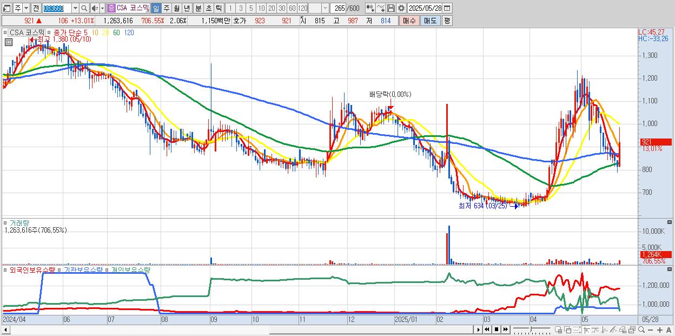Toggle the 증 badge before CSA 코스믹
The width and height of the screenshot is (675, 336).
[111, 8]
